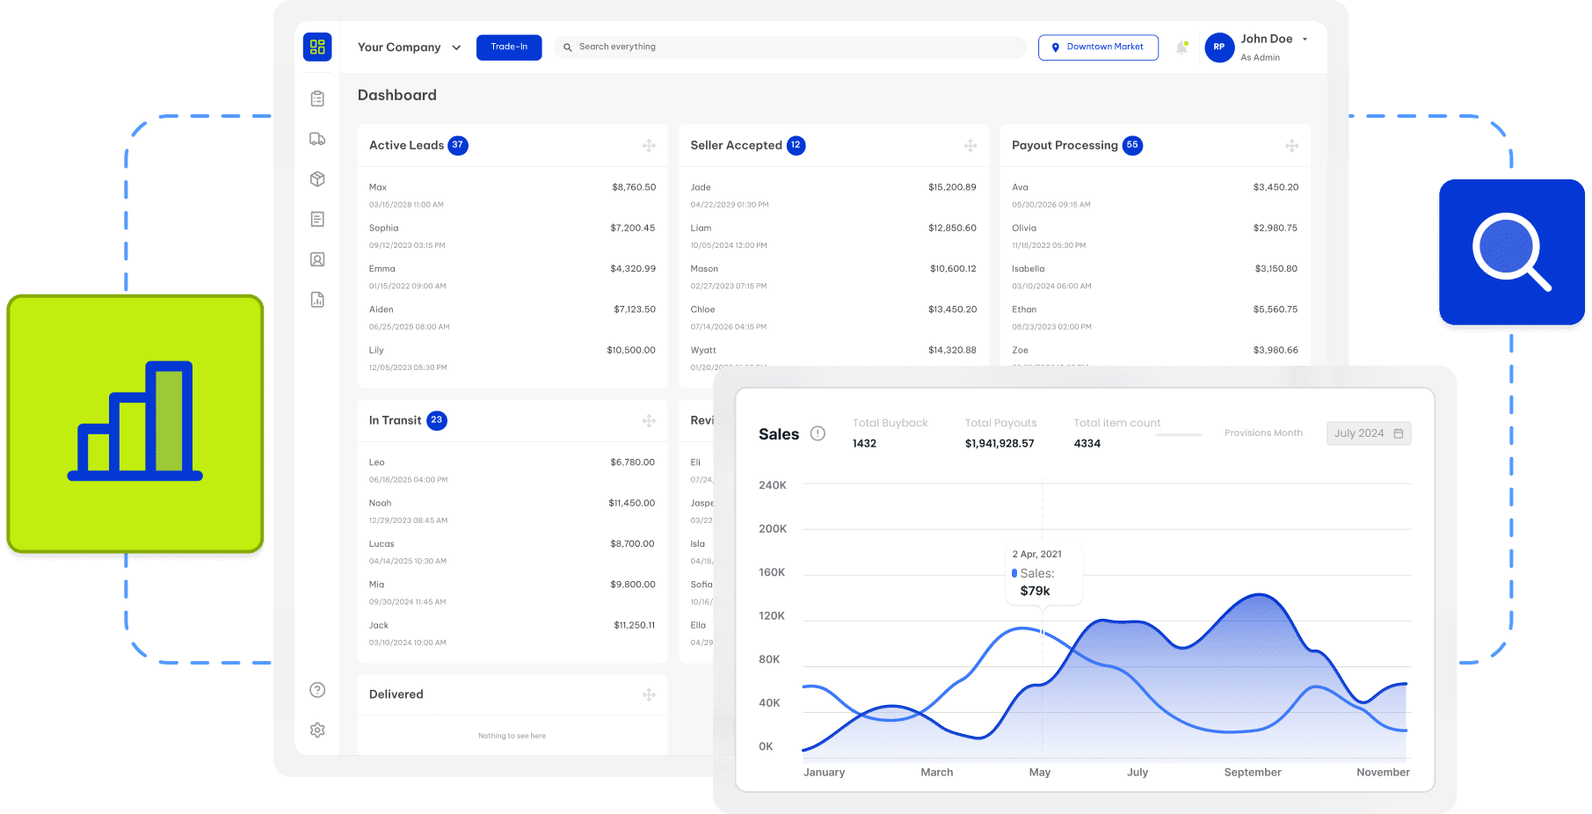The image size is (1592, 814).
Task: Click the Nothing to see here message
Action: (x=512, y=736)
